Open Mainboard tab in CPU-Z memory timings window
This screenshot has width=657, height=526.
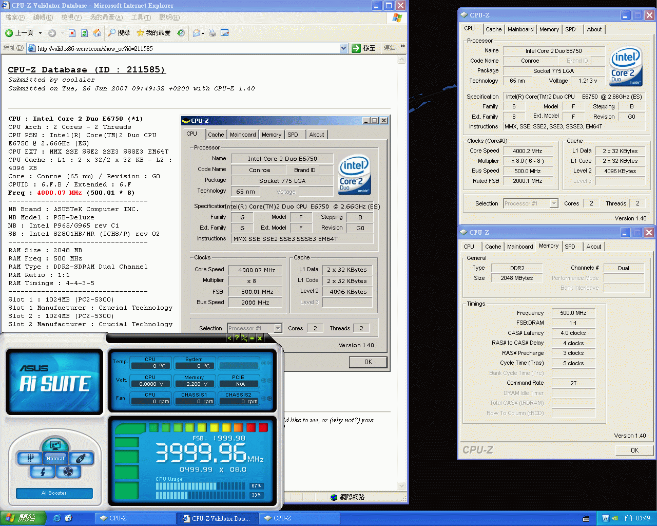click(x=520, y=247)
